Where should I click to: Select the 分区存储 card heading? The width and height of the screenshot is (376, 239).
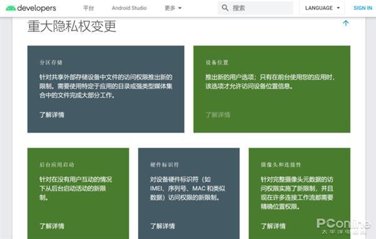51,63
